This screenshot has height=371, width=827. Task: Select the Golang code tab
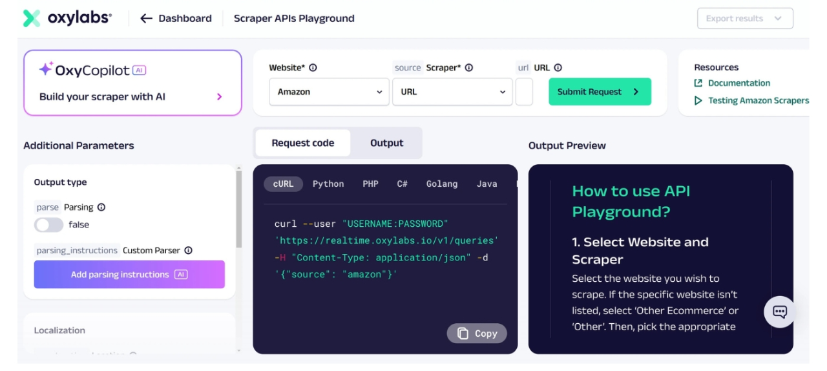pyautogui.click(x=441, y=184)
